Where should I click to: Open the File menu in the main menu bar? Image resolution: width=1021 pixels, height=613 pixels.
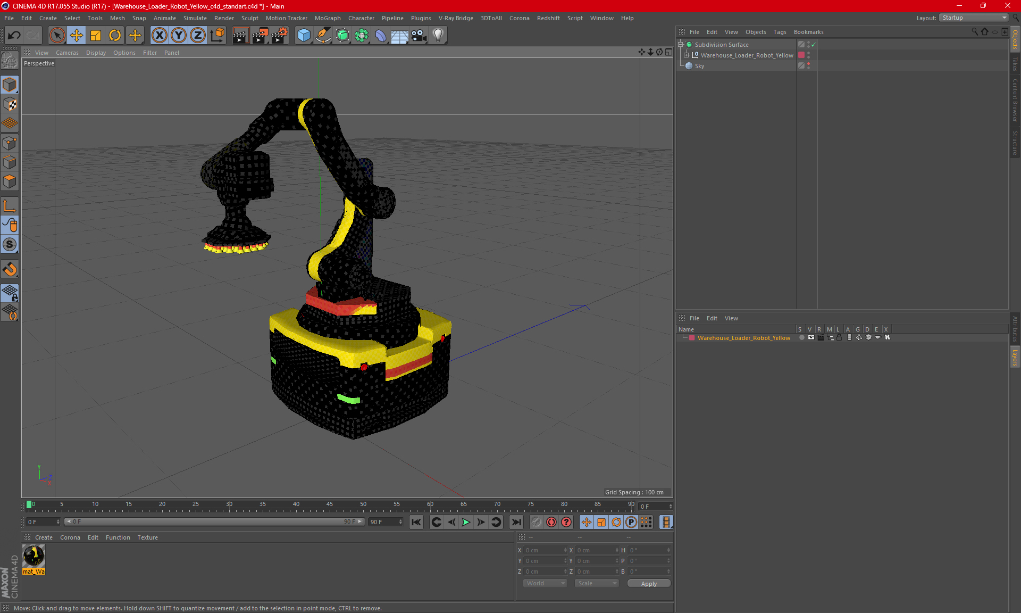[9, 18]
